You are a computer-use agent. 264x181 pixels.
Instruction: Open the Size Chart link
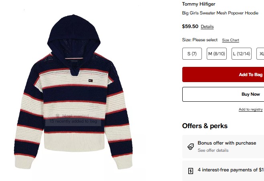(x=230, y=40)
